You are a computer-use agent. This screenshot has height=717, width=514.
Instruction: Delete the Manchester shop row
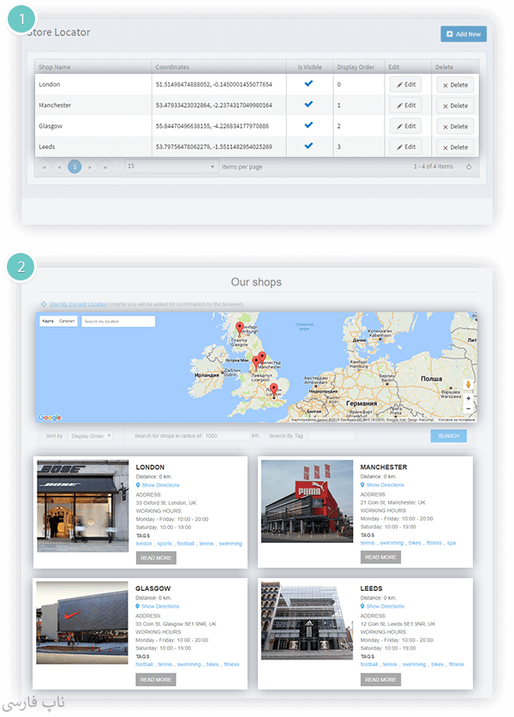pyautogui.click(x=455, y=105)
